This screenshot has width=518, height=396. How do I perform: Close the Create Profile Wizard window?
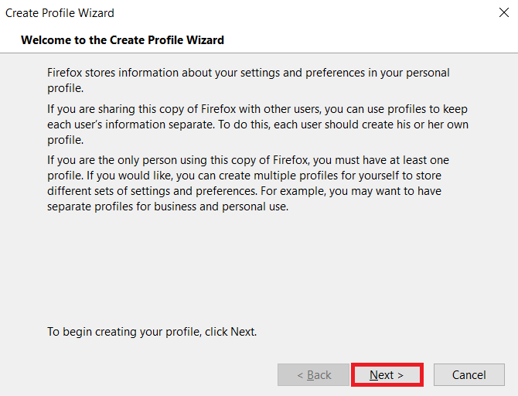[504, 12]
